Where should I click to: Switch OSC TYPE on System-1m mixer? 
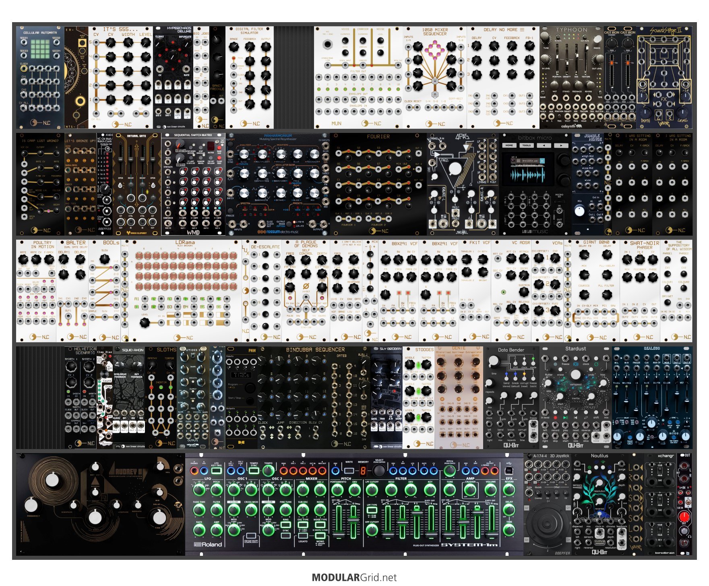303,525
